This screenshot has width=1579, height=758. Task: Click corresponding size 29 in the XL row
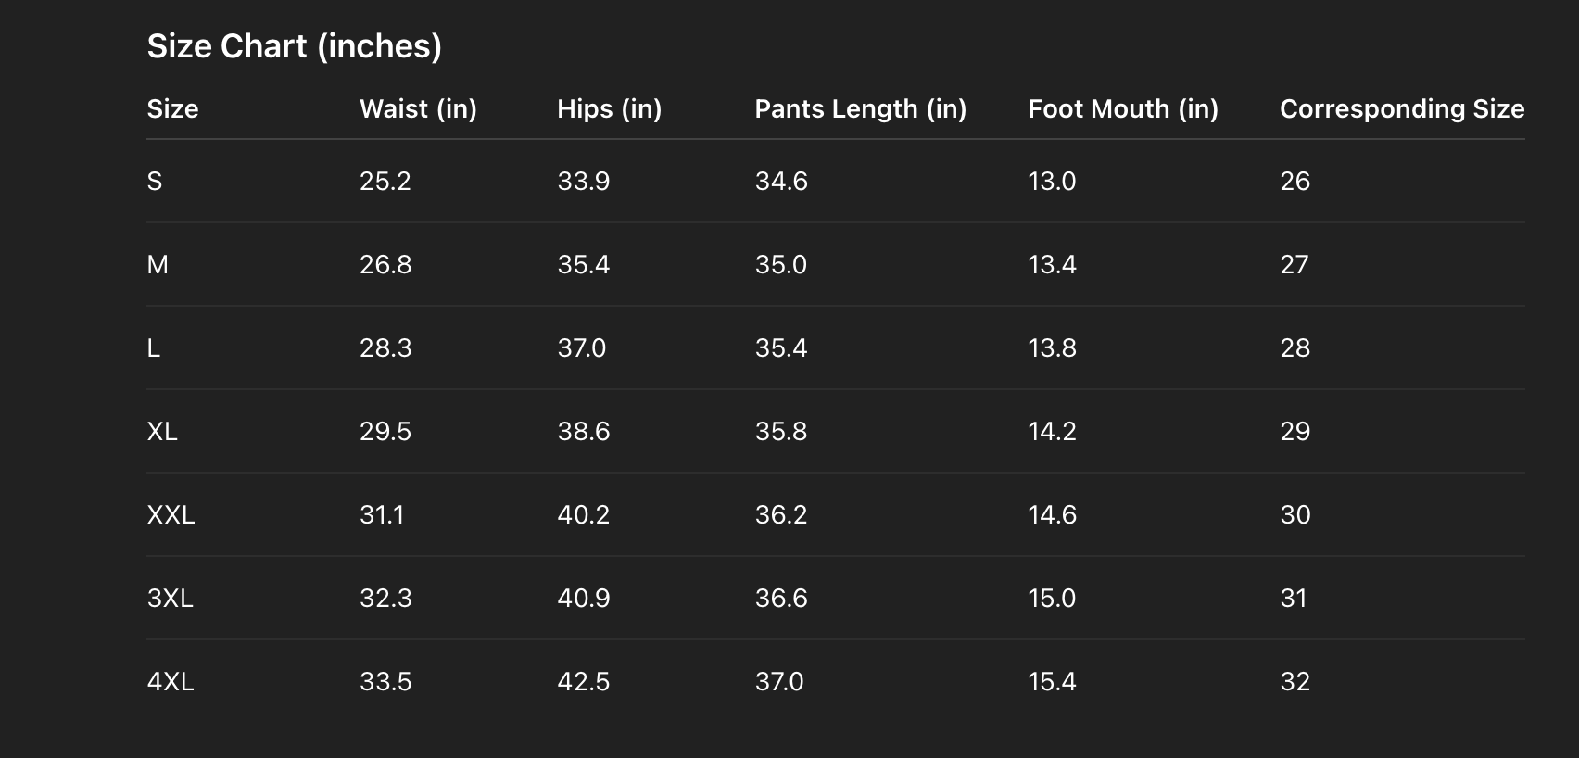click(x=1295, y=432)
